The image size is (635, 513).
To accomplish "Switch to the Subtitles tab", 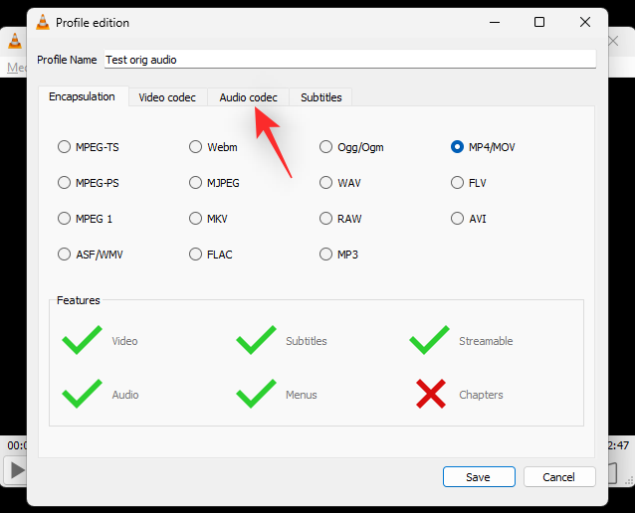I will pyautogui.click(x=321, y=97).
